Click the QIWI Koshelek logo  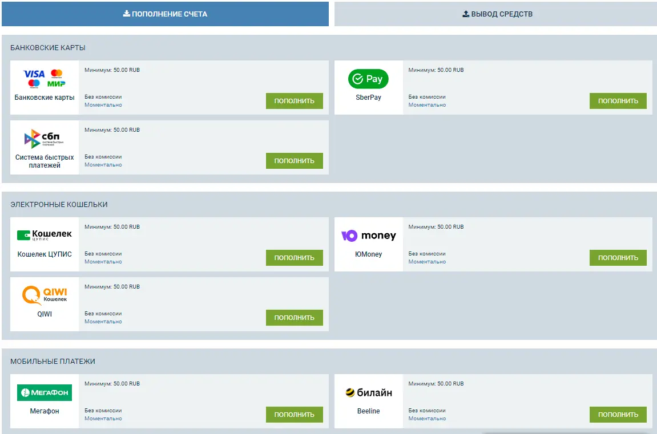[x=44, y=295]
